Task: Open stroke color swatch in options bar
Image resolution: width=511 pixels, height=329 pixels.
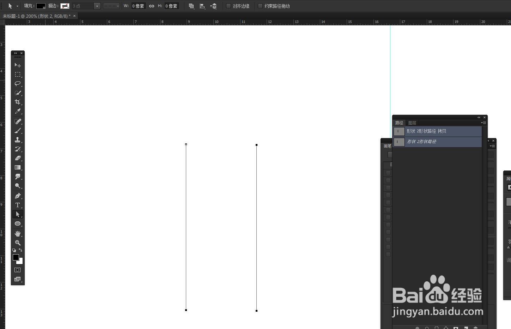Action: (65, 6)
